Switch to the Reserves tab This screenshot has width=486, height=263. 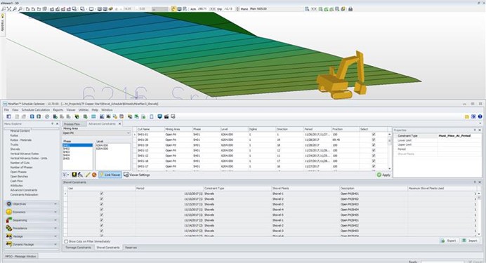pyautogui.click(x=131, y=248)
